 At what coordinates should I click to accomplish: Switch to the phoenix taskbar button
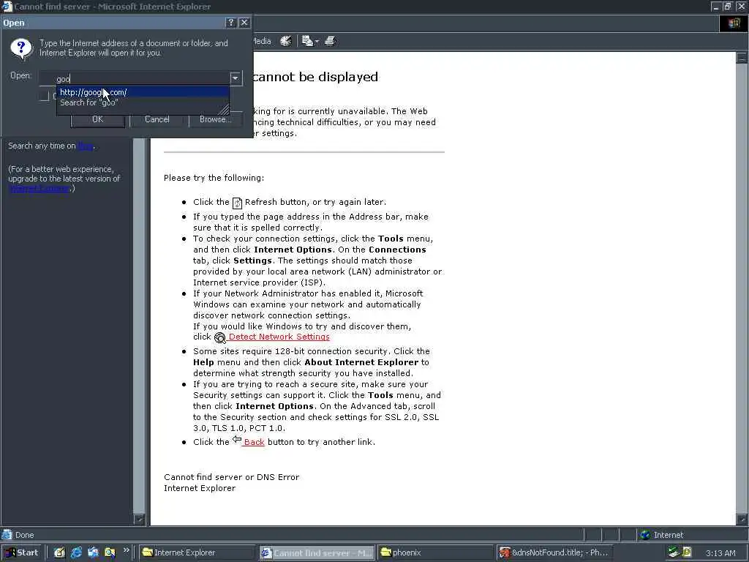[x=434, y=552]
